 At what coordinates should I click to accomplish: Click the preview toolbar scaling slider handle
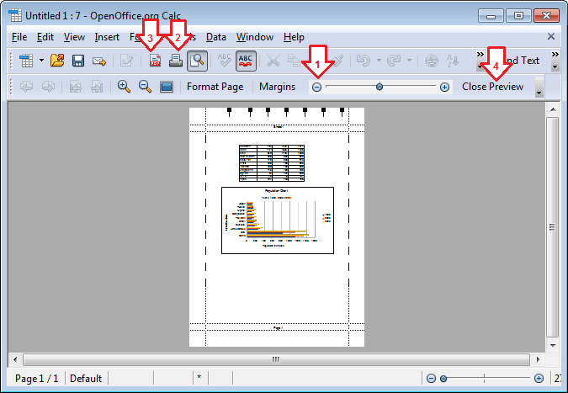[x=380, y=87]
